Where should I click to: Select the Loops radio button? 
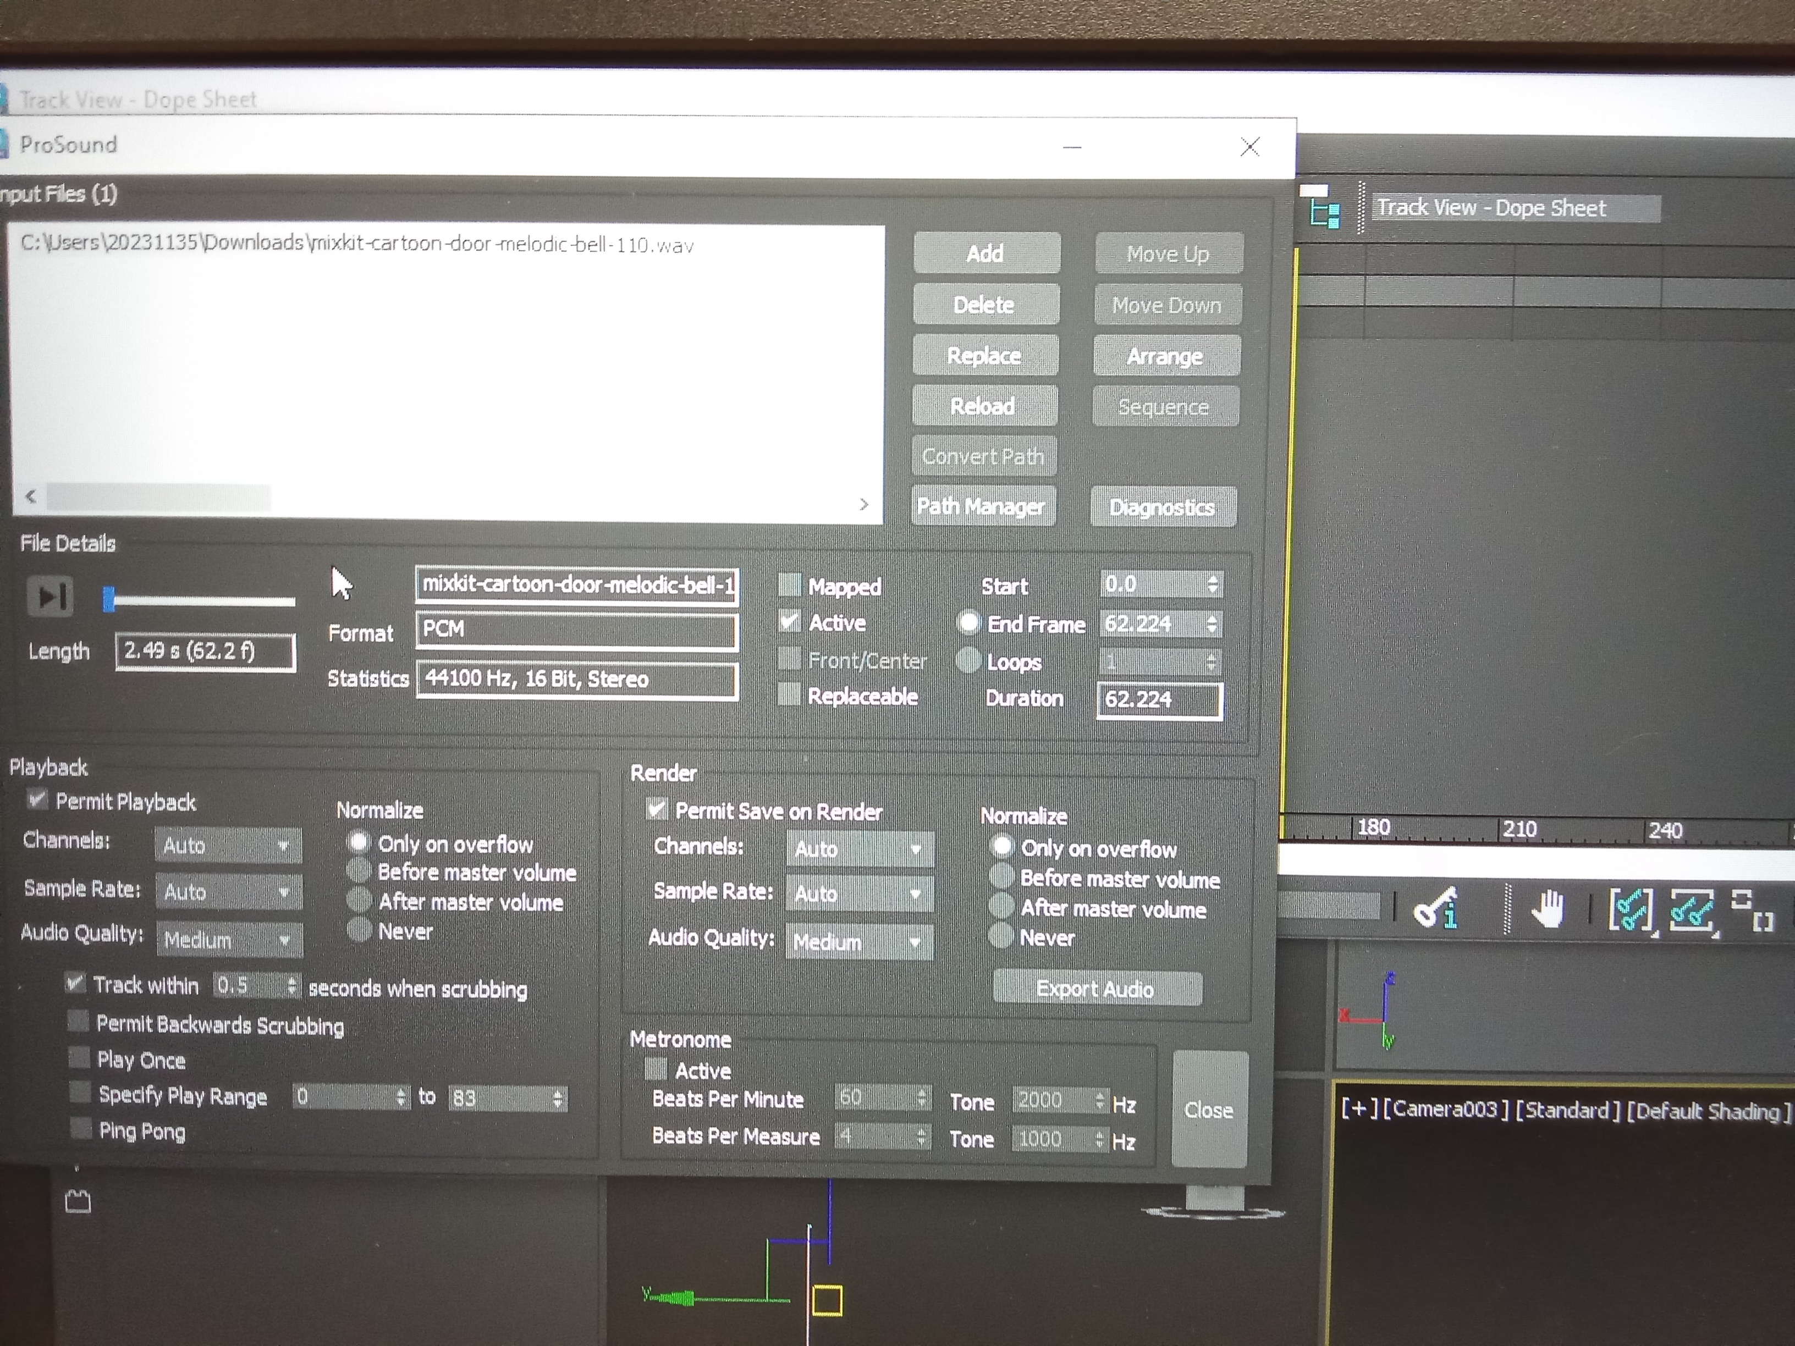coord(968,660)
